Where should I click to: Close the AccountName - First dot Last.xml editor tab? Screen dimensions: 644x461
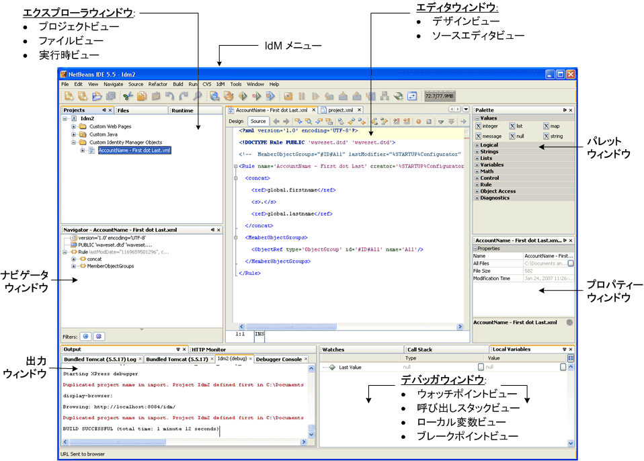(314, 110)
